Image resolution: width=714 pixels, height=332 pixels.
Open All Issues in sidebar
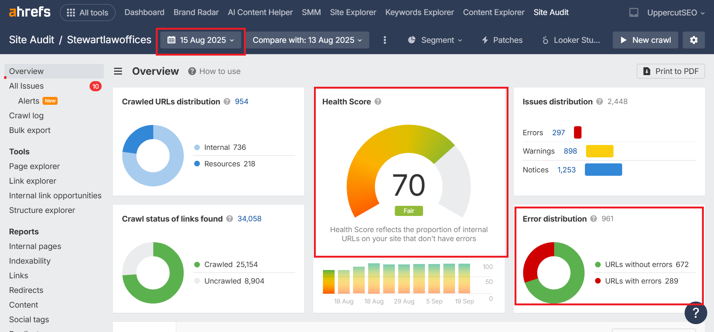click(x=26, y=86)
